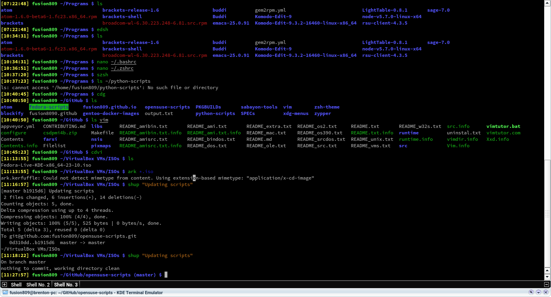Click the blockify directory name
The width and height of the screenshot is (551, 297).
12,113
